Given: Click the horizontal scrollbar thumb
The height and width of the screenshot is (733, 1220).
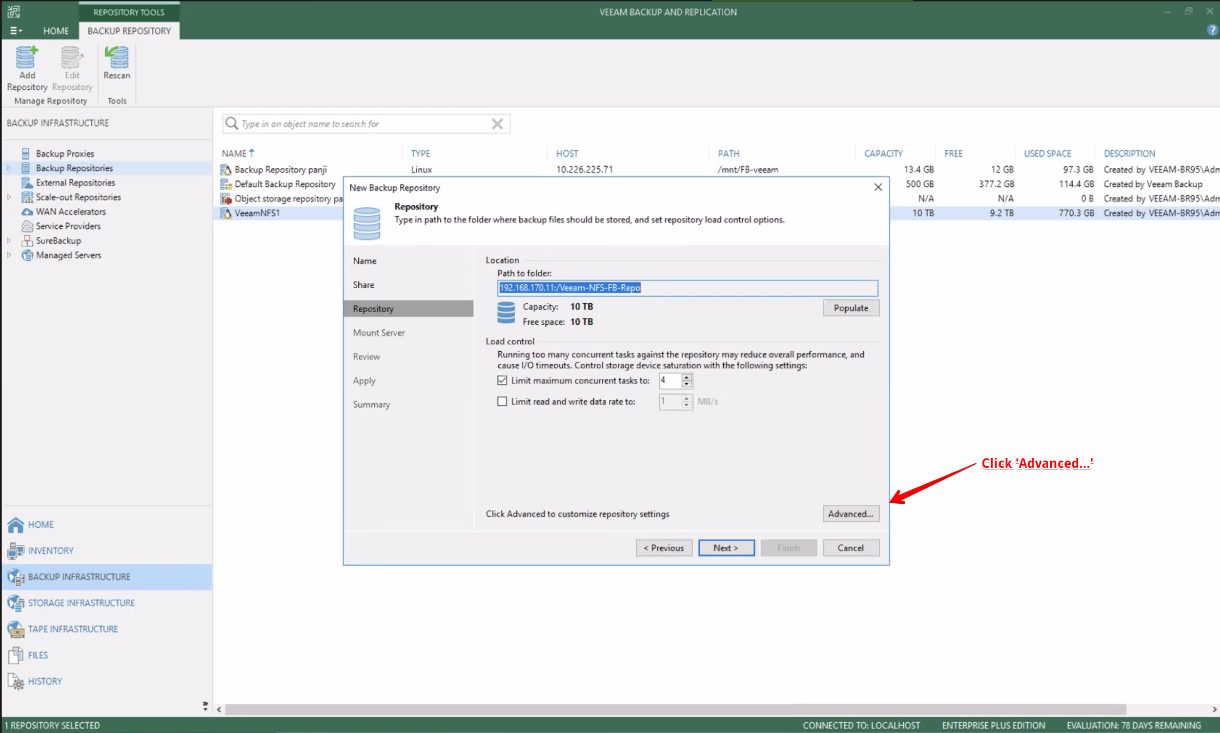Looking at the screenshot, I should [675, 710].
